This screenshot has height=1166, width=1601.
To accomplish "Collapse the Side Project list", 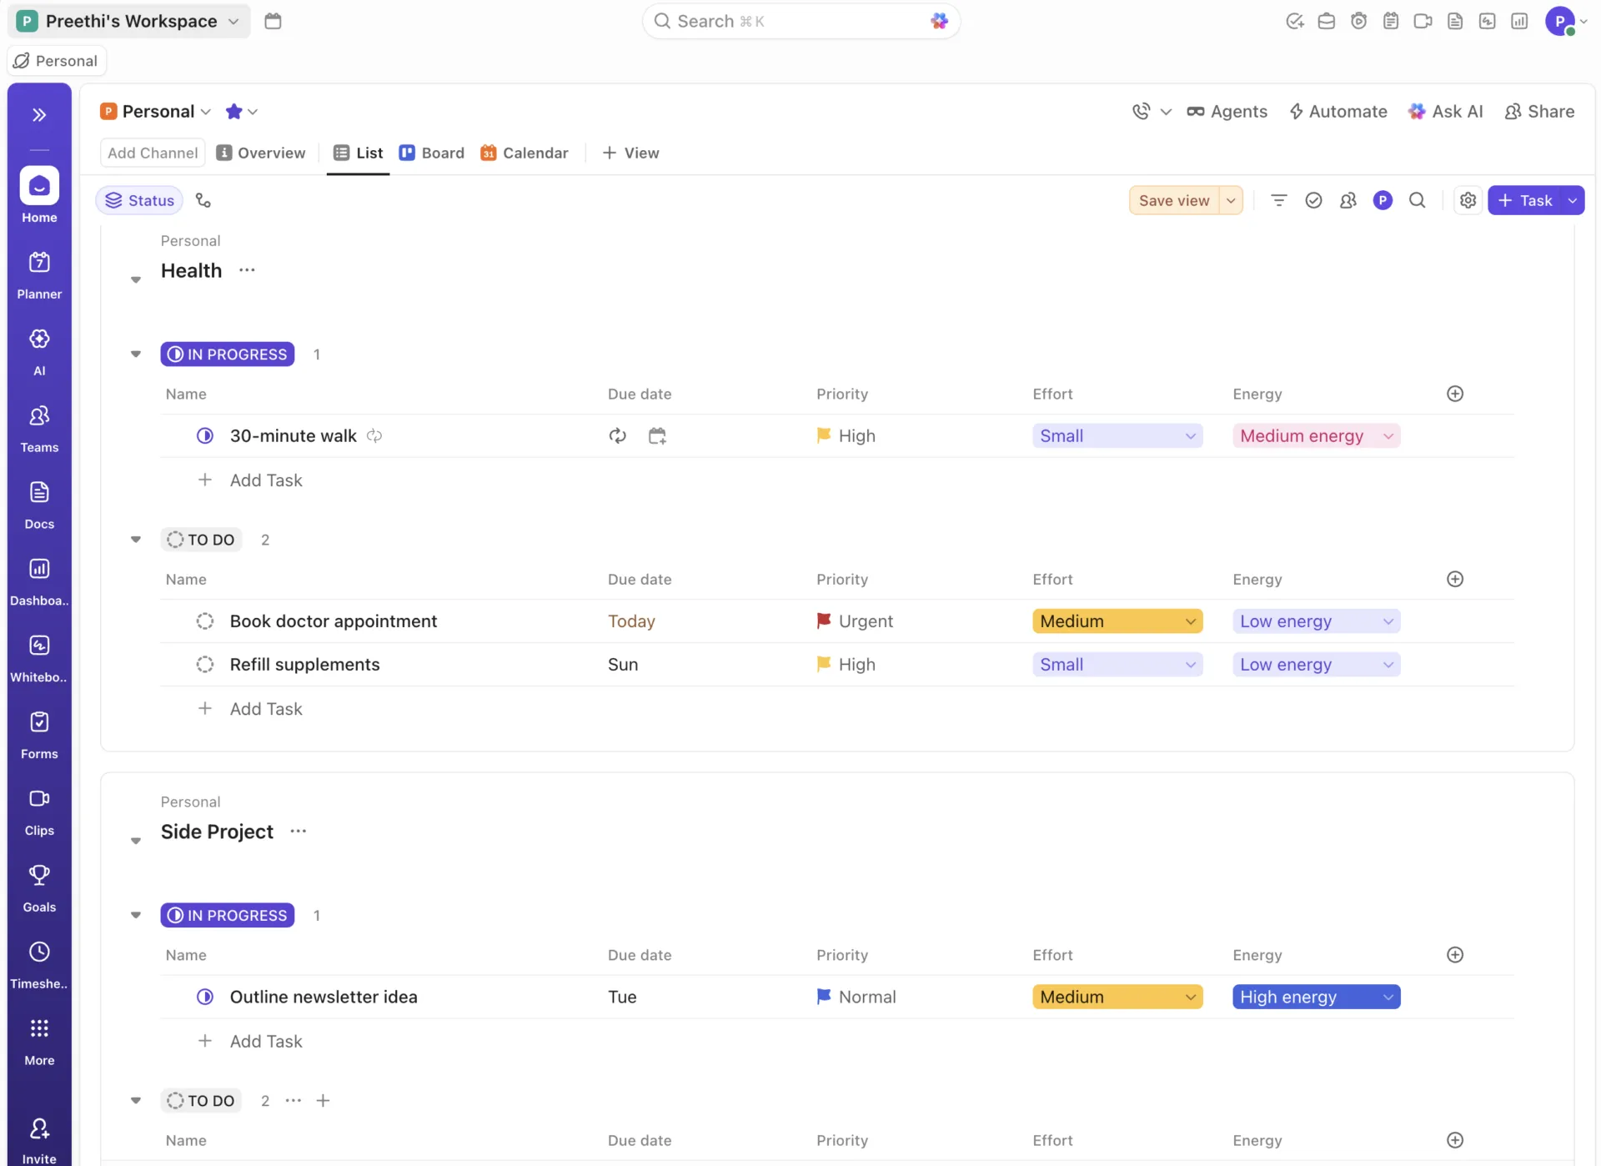I will [x=135, y=841].
